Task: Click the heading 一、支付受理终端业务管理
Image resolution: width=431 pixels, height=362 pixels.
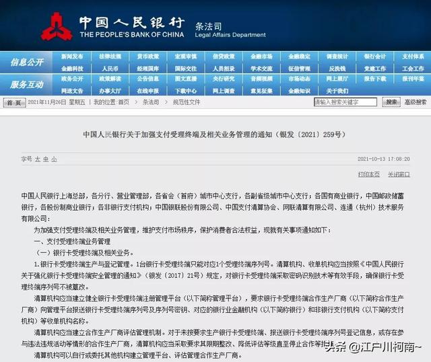Action: point(72,242)
